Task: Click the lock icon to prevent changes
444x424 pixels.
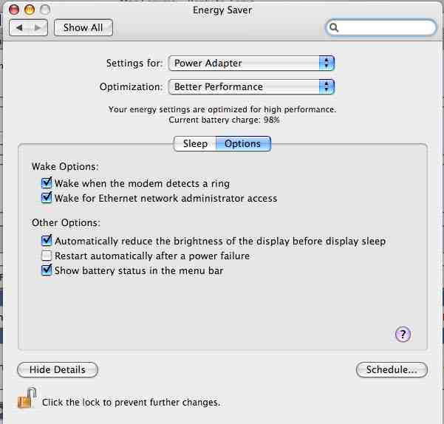Action: click(x=27, y=399)
